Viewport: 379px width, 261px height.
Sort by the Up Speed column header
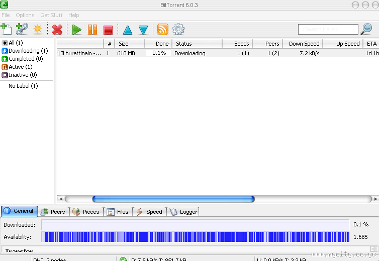(x=343, y=44)
